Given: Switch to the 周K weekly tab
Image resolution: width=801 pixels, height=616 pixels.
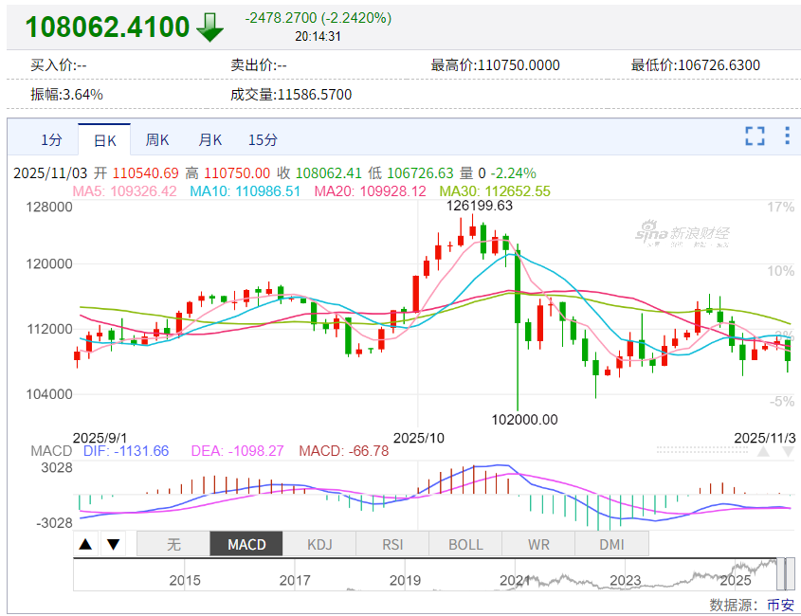Looking at the screenshot, I should point(156,140).
